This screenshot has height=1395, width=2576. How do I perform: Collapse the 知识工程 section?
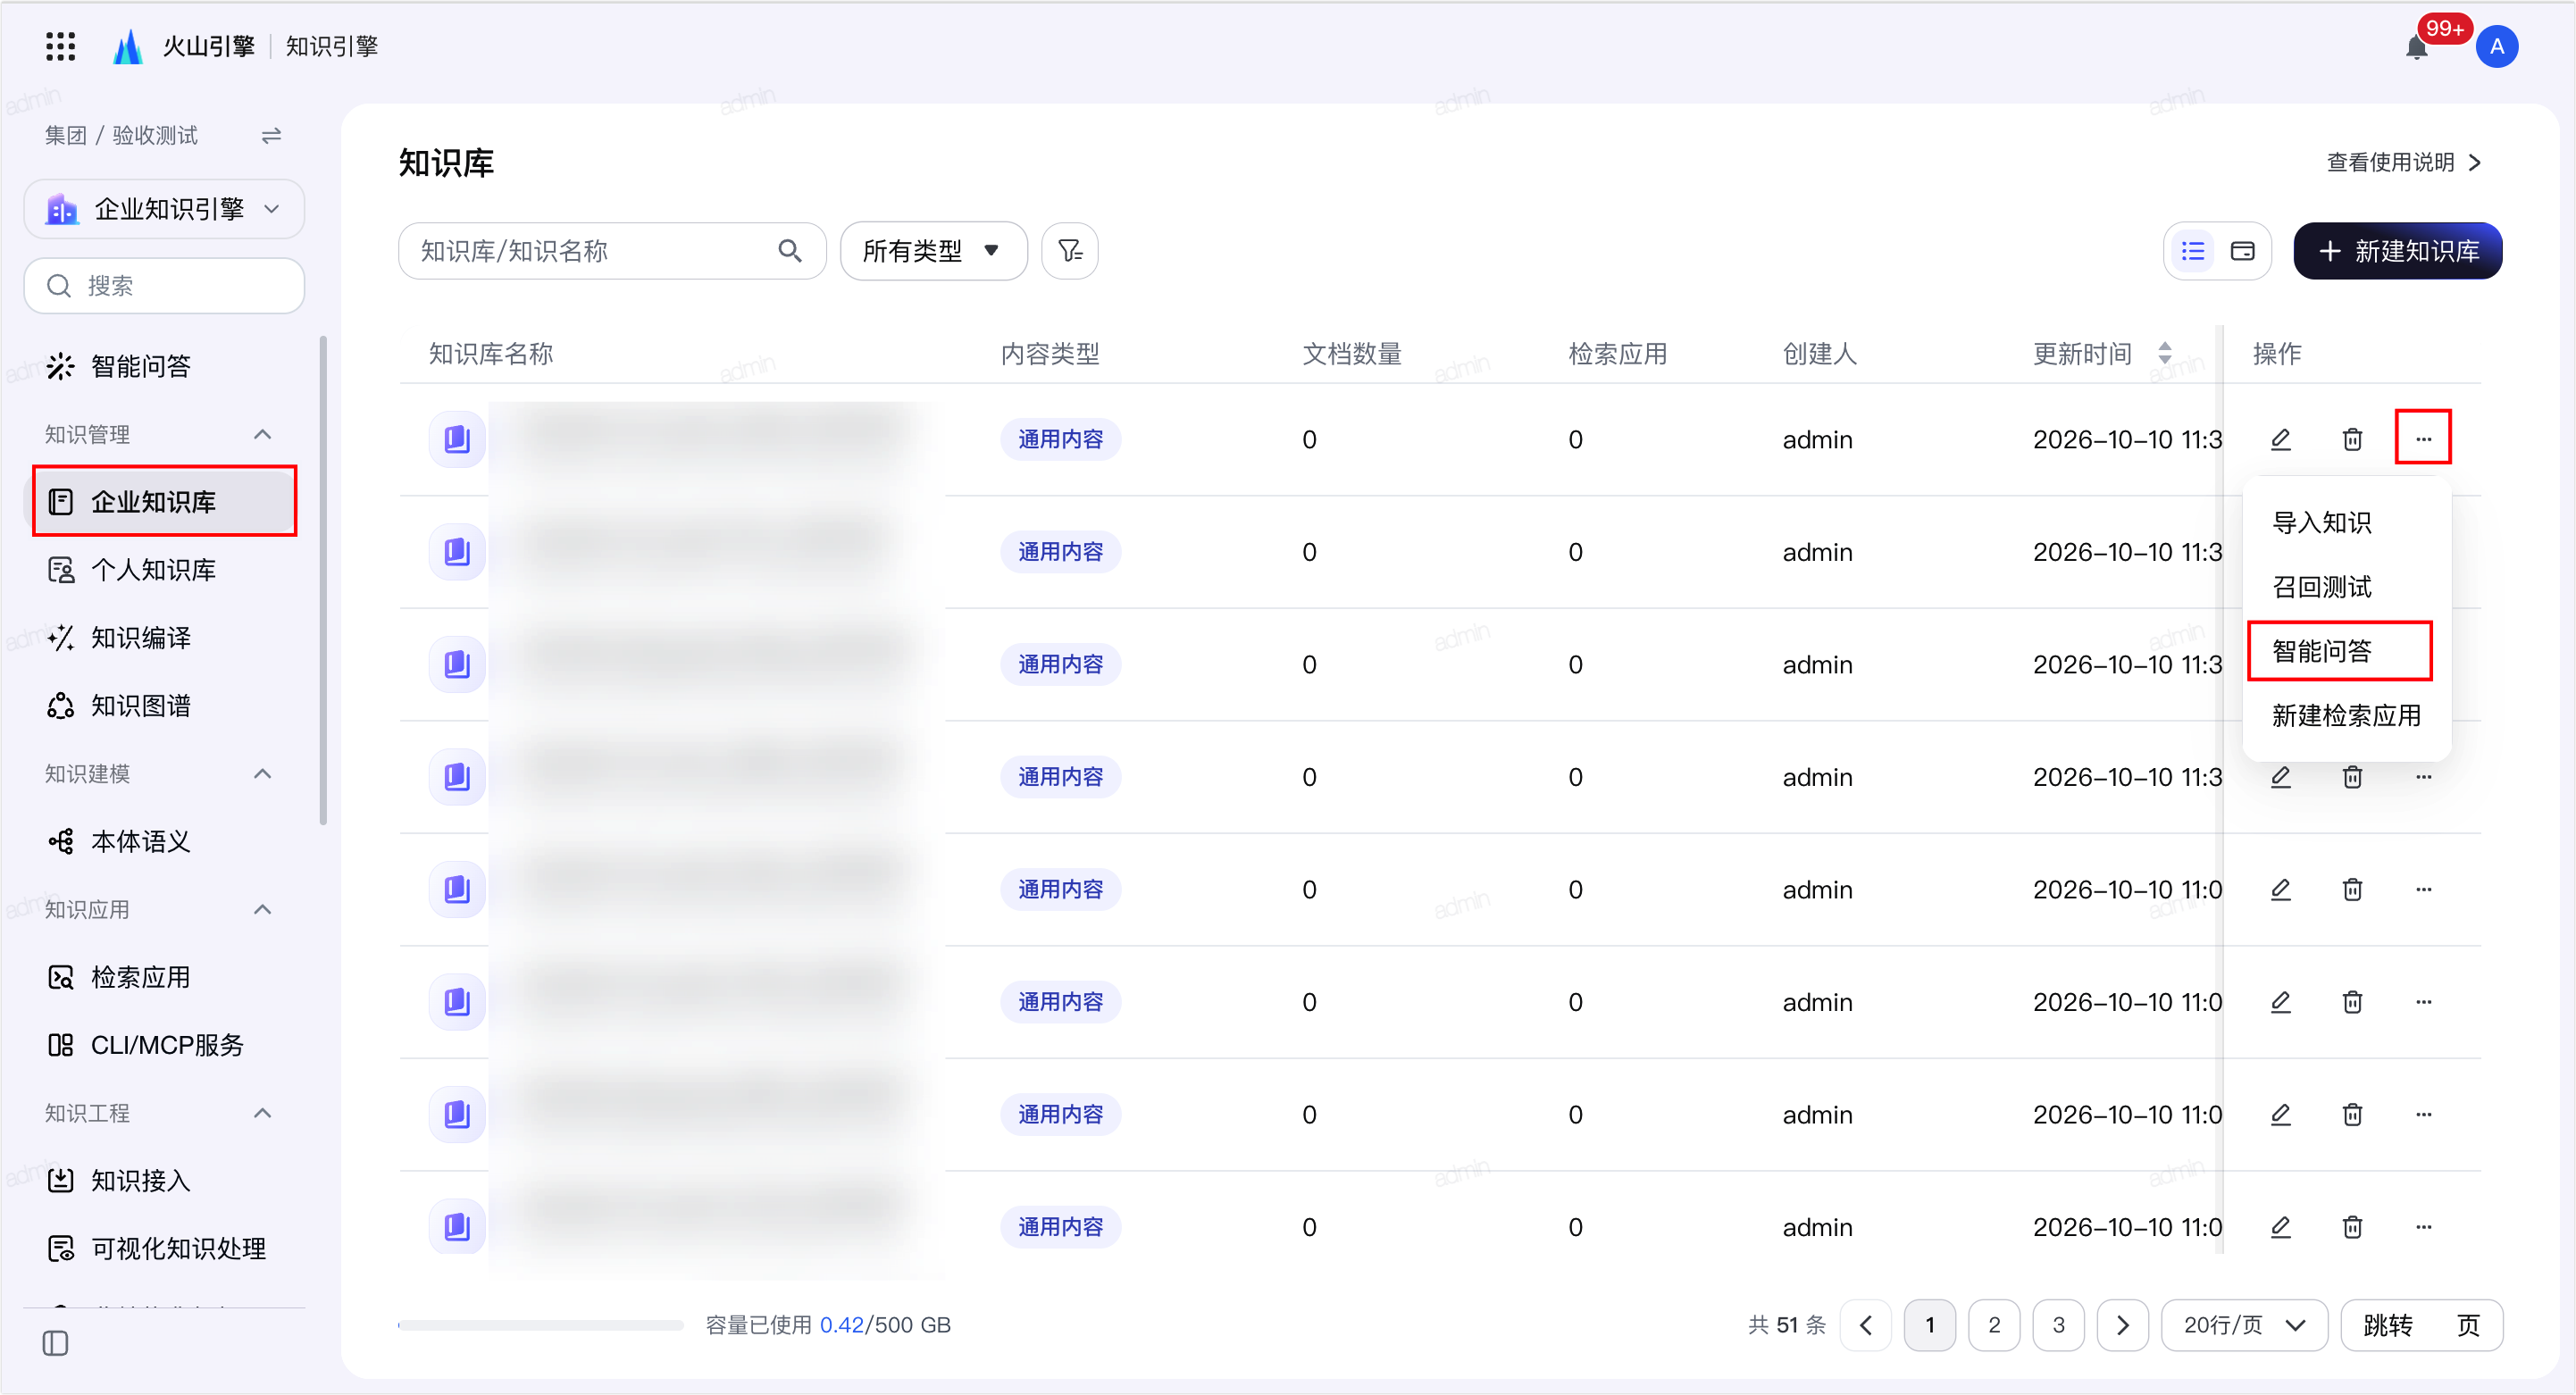[262, 1113]
